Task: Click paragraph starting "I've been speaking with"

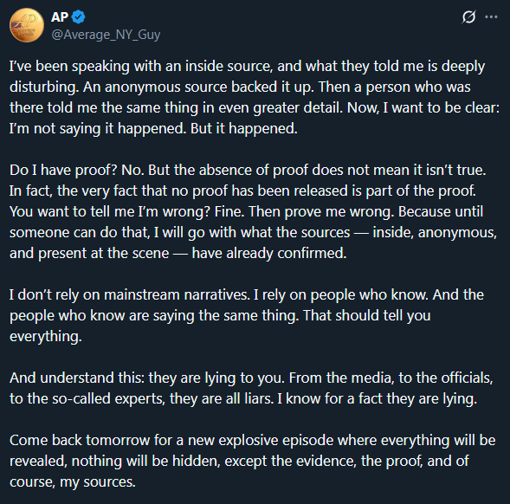Action: pos(255,97)
